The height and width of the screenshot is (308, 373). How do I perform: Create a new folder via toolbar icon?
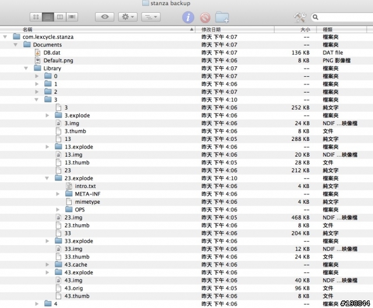click(222, 17)
